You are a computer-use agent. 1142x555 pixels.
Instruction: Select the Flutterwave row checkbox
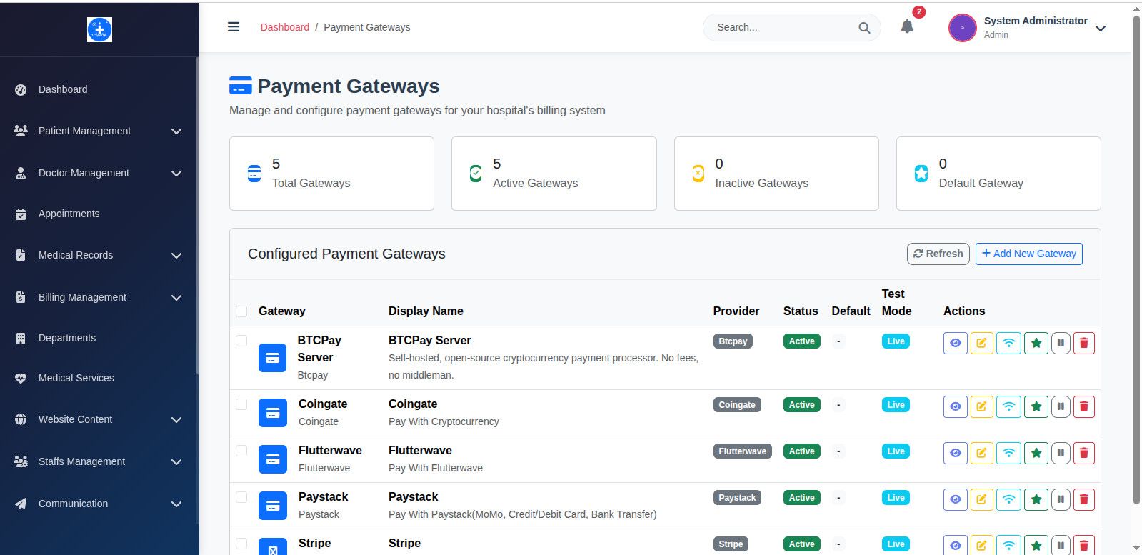tap(241, 451)
